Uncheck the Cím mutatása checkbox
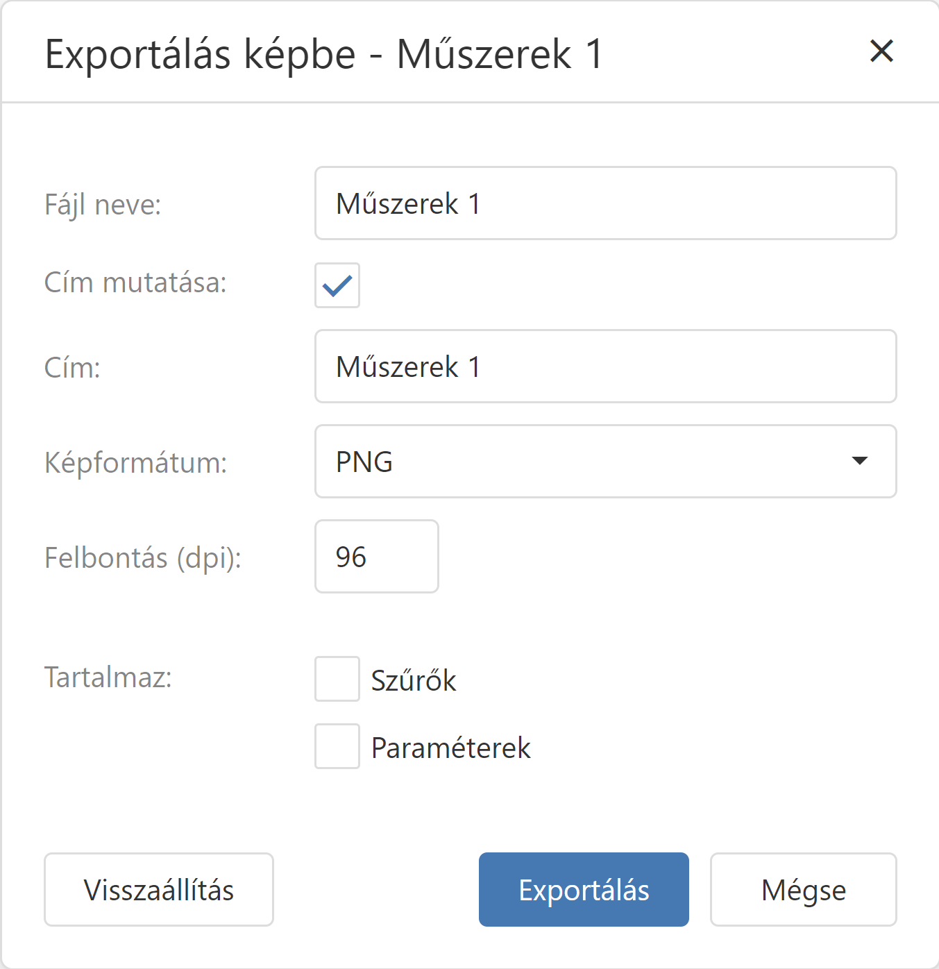Screen dimensions: 939x969 tap(337, 285)
